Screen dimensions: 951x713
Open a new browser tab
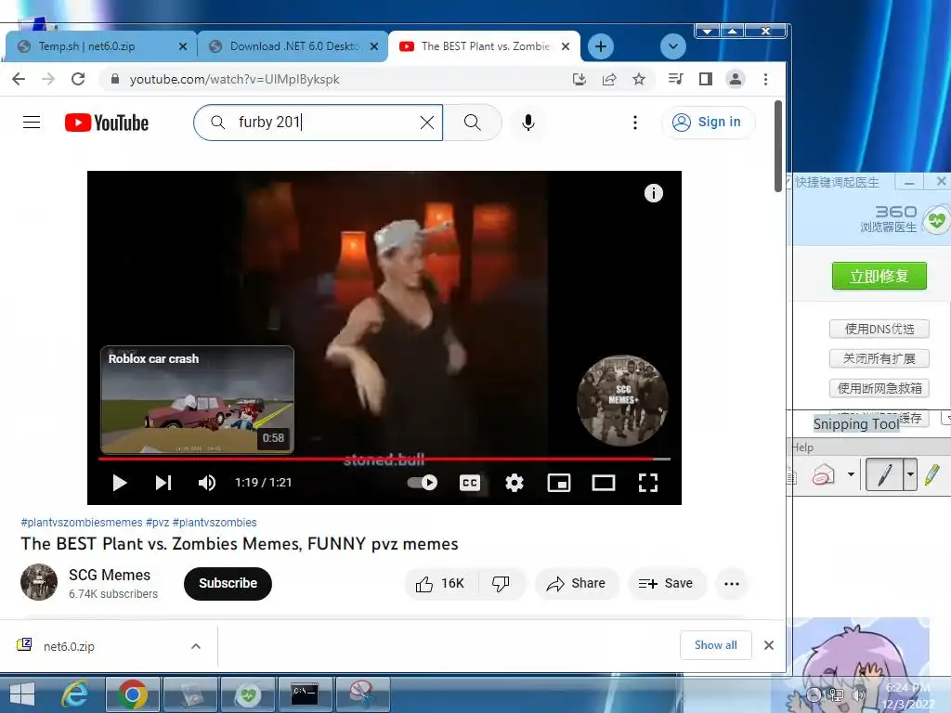click(x=601, y=46)
